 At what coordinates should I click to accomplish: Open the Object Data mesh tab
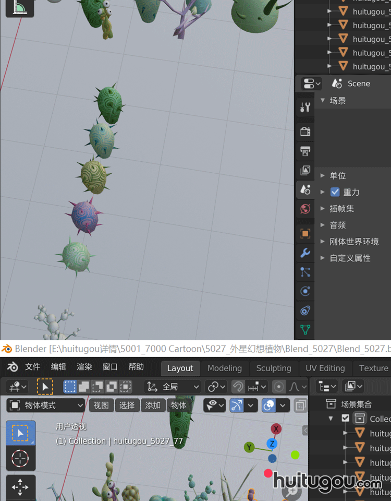305,329
